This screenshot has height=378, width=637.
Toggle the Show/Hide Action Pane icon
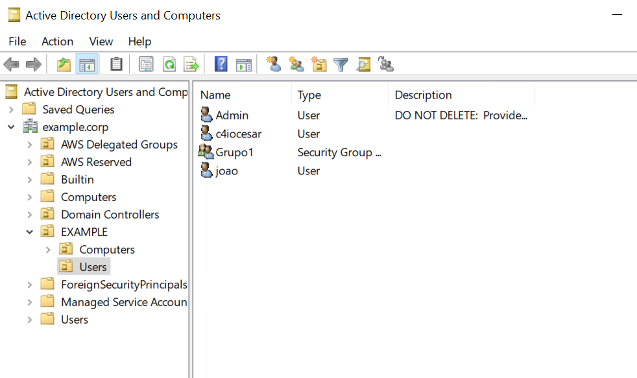(244, 64)
